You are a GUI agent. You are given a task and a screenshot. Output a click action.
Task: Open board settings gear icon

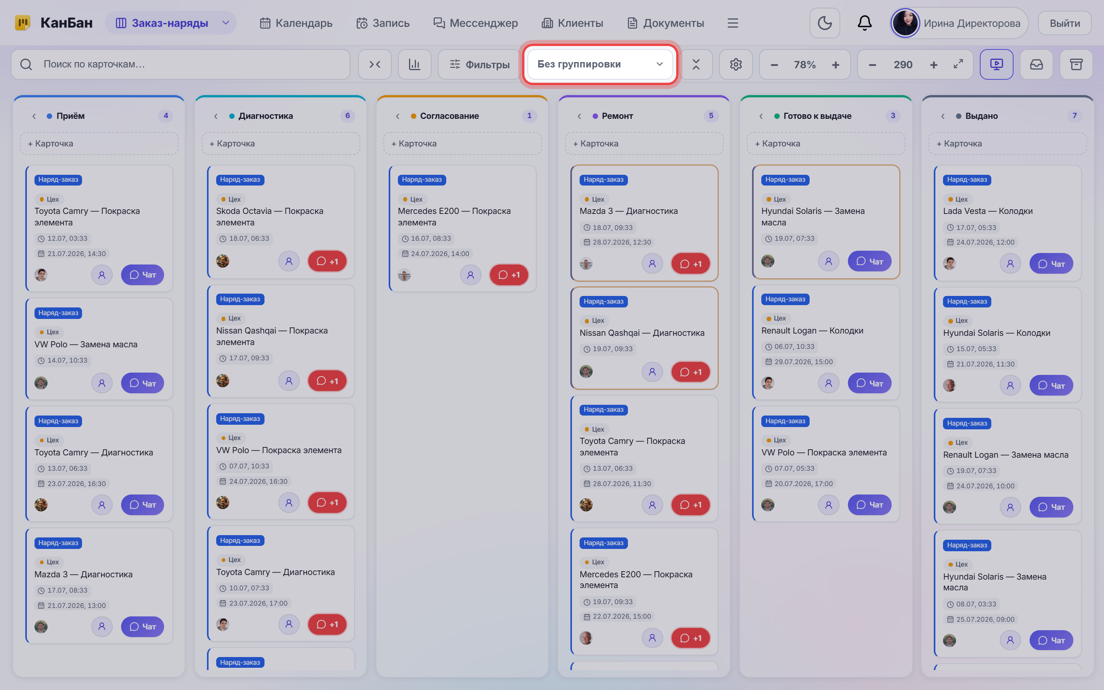pyautogui.click(x=735, y=64)
